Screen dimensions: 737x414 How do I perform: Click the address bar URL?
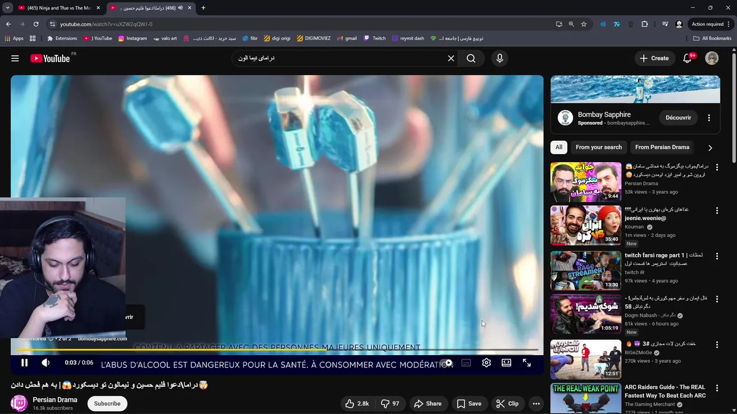pos(106,24)
